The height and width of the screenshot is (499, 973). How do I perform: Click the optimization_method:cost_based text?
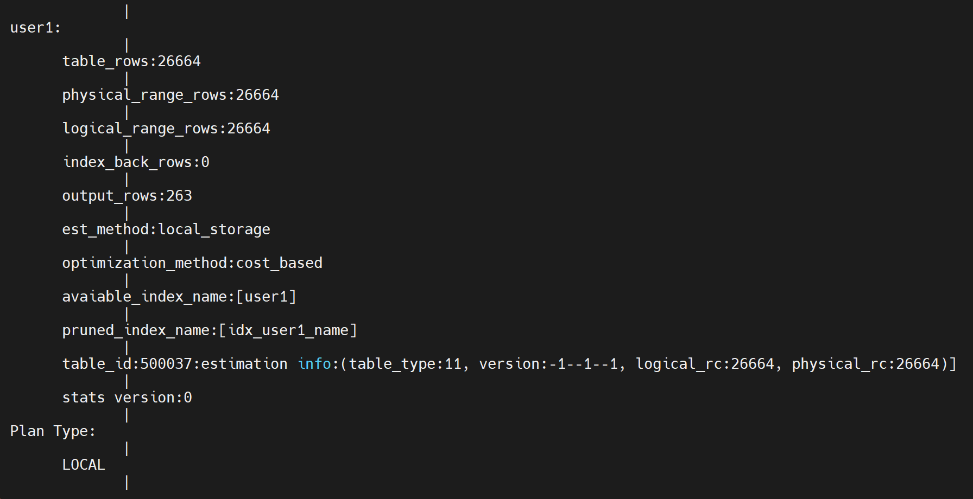tap(192, 263)
